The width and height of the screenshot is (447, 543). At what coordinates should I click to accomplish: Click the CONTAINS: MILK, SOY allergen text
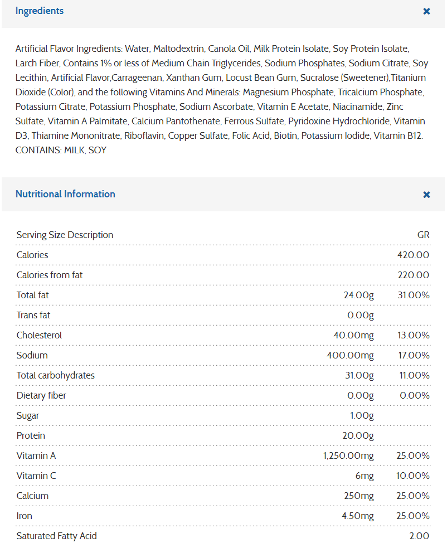61,151
